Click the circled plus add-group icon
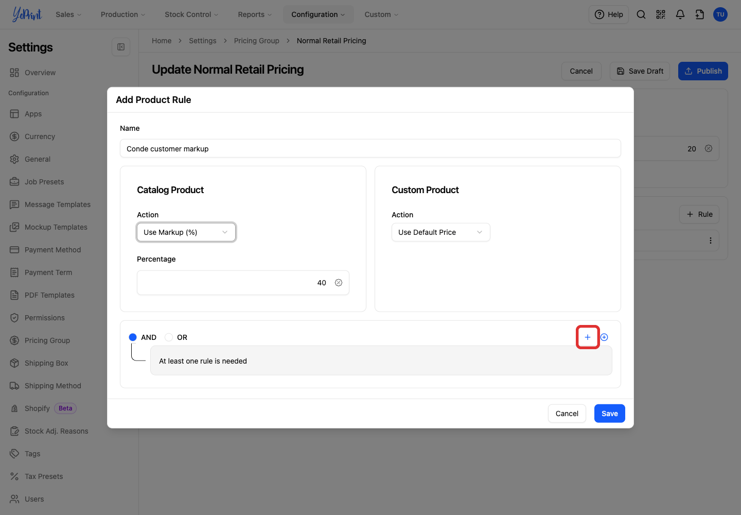 pos(604,337)
